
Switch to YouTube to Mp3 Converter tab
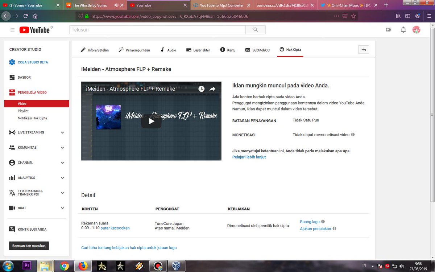(221, 5)
